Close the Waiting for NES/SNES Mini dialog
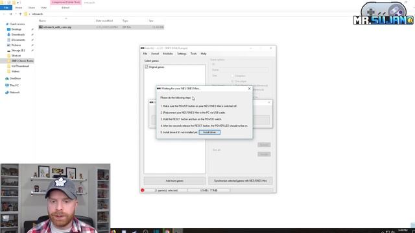This screenshot has height=233, width=415. coord(249,89)
